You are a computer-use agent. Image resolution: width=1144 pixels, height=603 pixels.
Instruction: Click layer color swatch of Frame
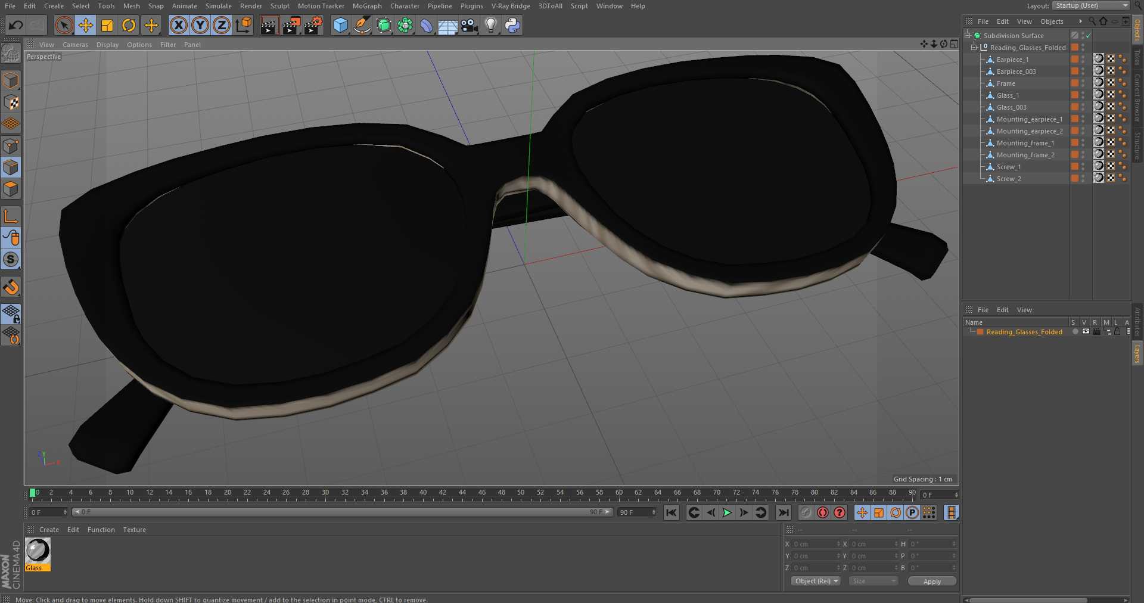click(1074, 83)
